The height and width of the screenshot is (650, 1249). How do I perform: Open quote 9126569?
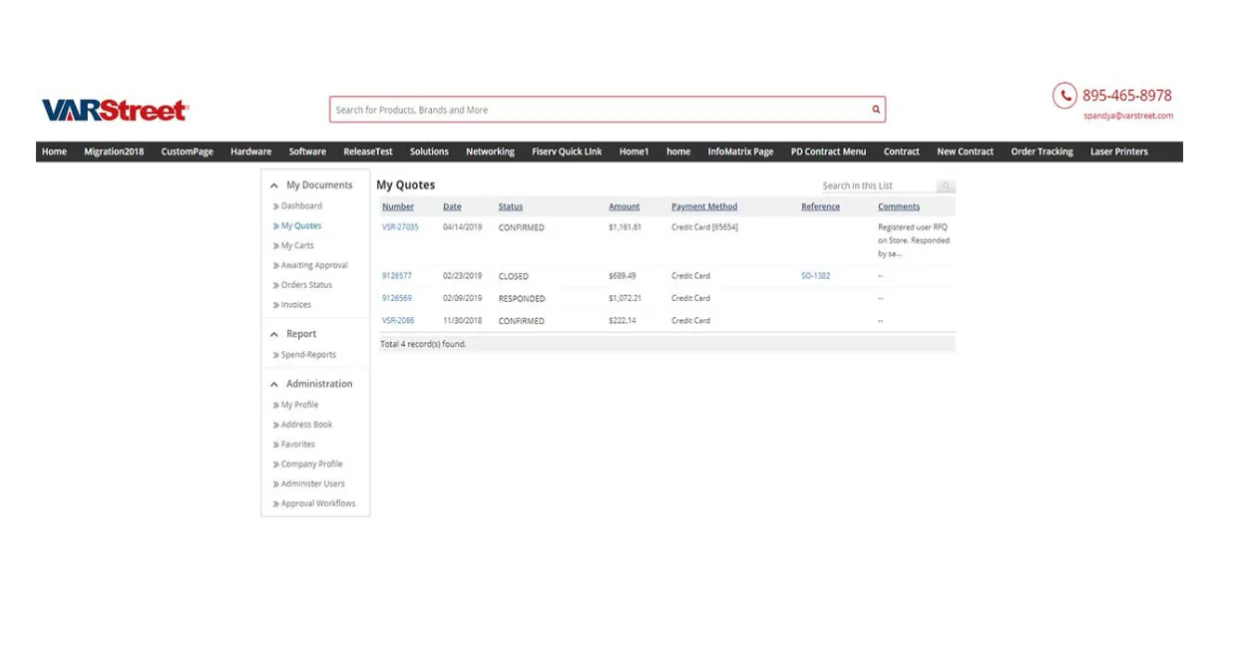(396, 298)
